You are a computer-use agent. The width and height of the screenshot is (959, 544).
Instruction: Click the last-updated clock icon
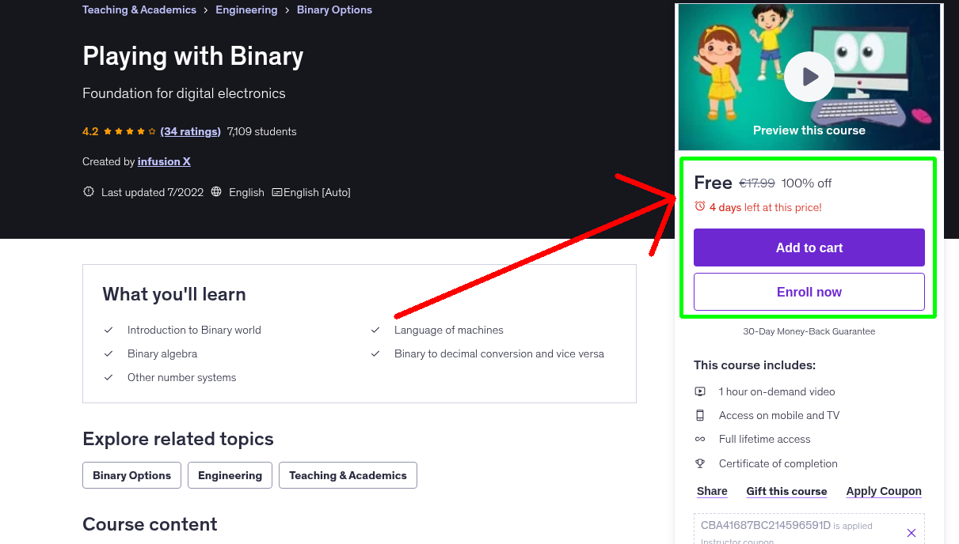tap(88, 191)
